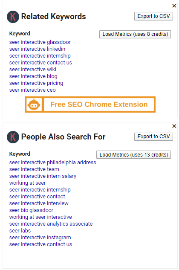Click the orange robot icon in banner

pyautogui.click(x=34, y=105)
